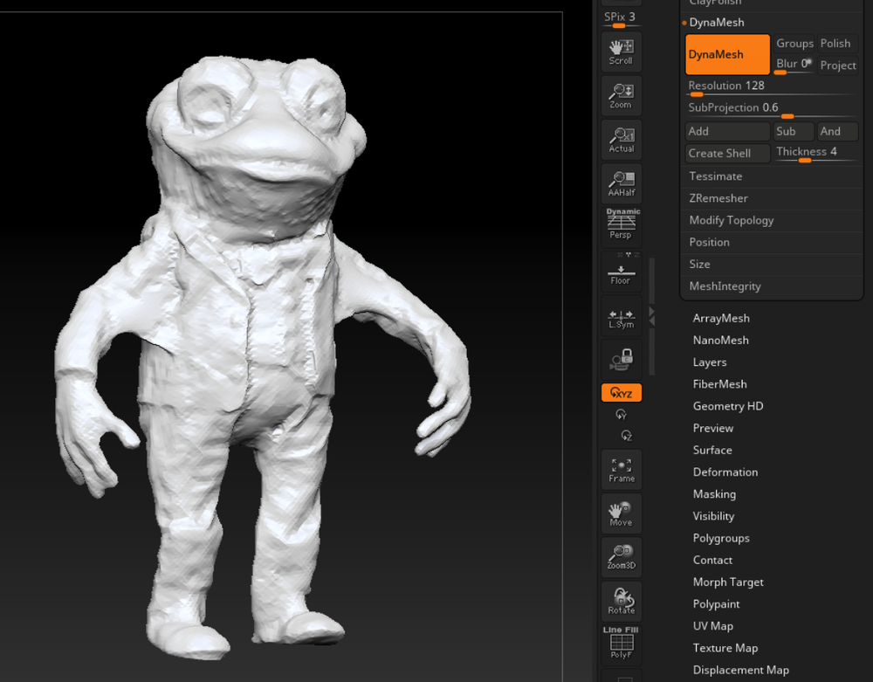The image size is (873, 682).
Task: Open the Surface submenu
Action: coord(712,451)
